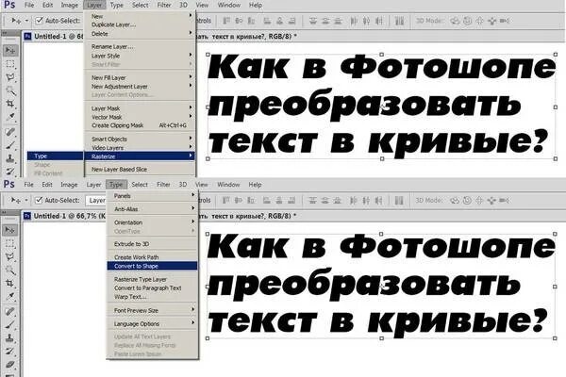Click Auto-Align Layers icon in upper options bar
Viewport: 566px width, 377px height.
[x=399, y=21]
